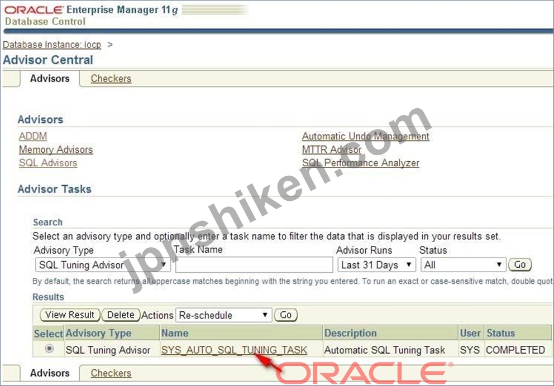This screenshot has width=554, height=386.
Task: Expand the Status All dropdown
Action: tap(463, 264)
